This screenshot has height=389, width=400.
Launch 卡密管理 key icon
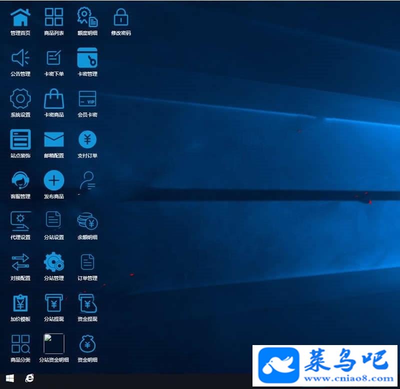87,58
